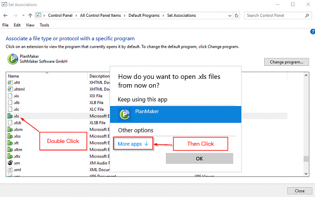Viewport: 315px width, 197px height.
Task: Click the PlanMaker app icon in dialog
Action: coord(125,114)
